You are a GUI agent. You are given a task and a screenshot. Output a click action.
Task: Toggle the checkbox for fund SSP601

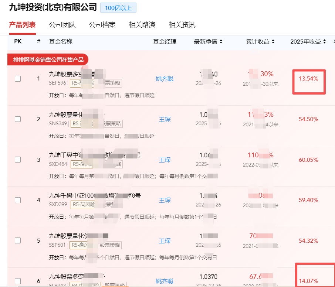click(x=18, y=240)
